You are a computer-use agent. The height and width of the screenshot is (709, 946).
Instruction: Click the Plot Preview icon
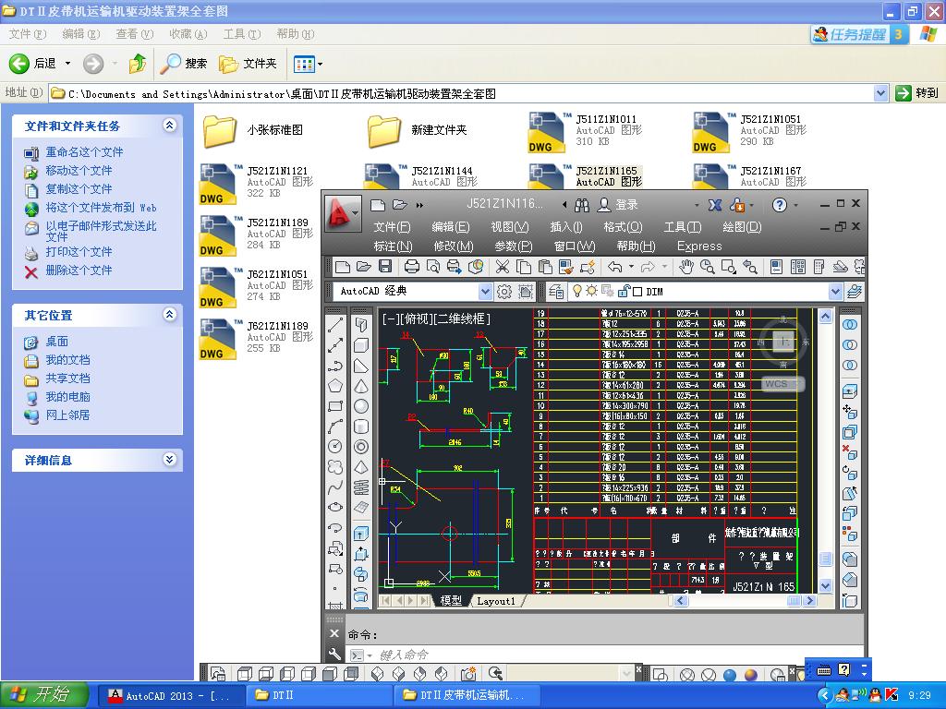pyautogui.click(x=432, y=267)
